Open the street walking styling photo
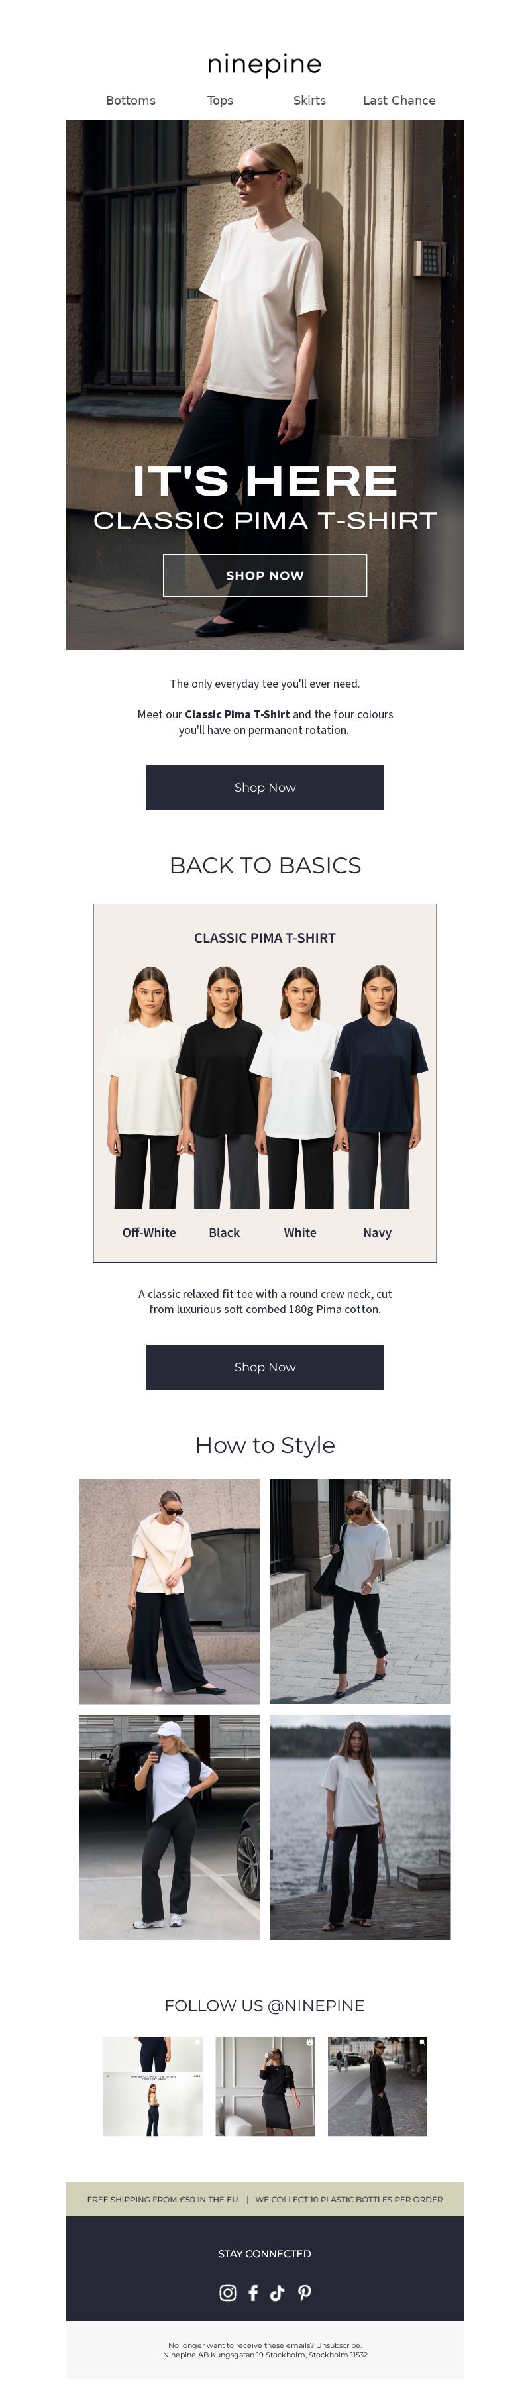Image resolution: width=530 pixels, height=2405 pixels. (360, 1591)
